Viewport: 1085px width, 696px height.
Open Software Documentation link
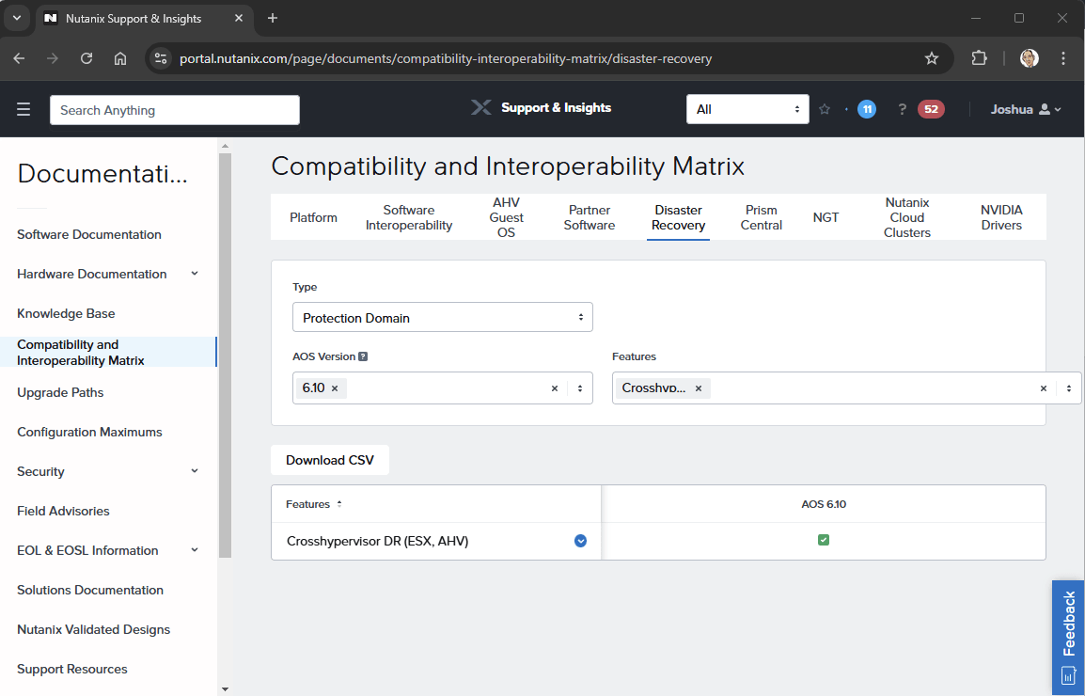pyautogui.click(x=89, y=234)
